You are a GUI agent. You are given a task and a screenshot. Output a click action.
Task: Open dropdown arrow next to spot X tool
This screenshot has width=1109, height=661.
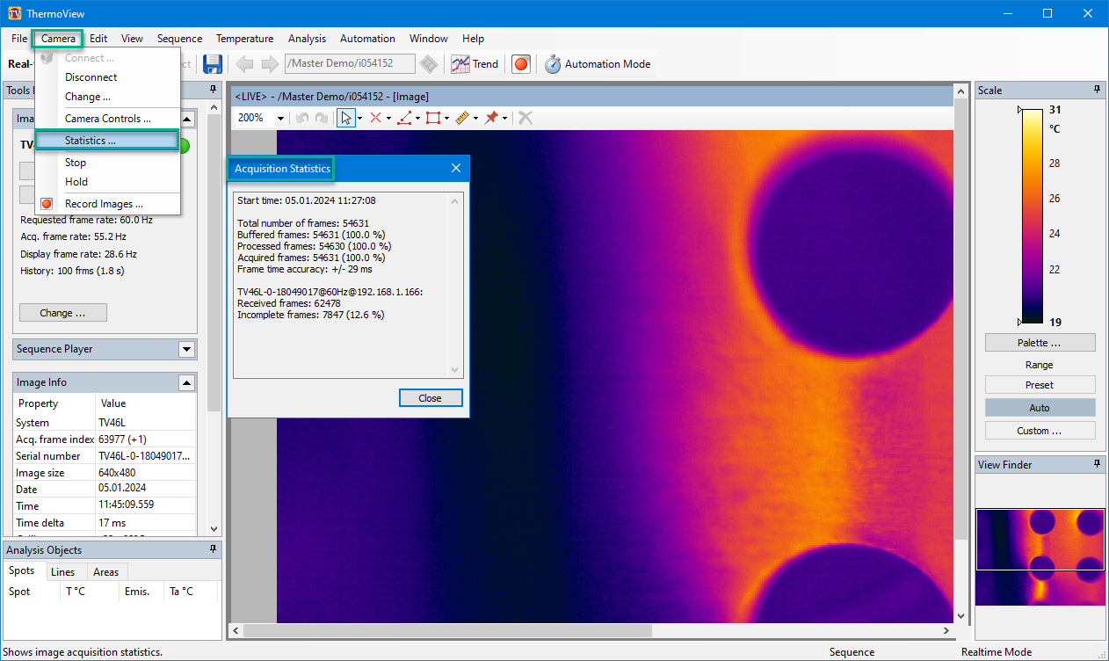click(x=388, y=118)
